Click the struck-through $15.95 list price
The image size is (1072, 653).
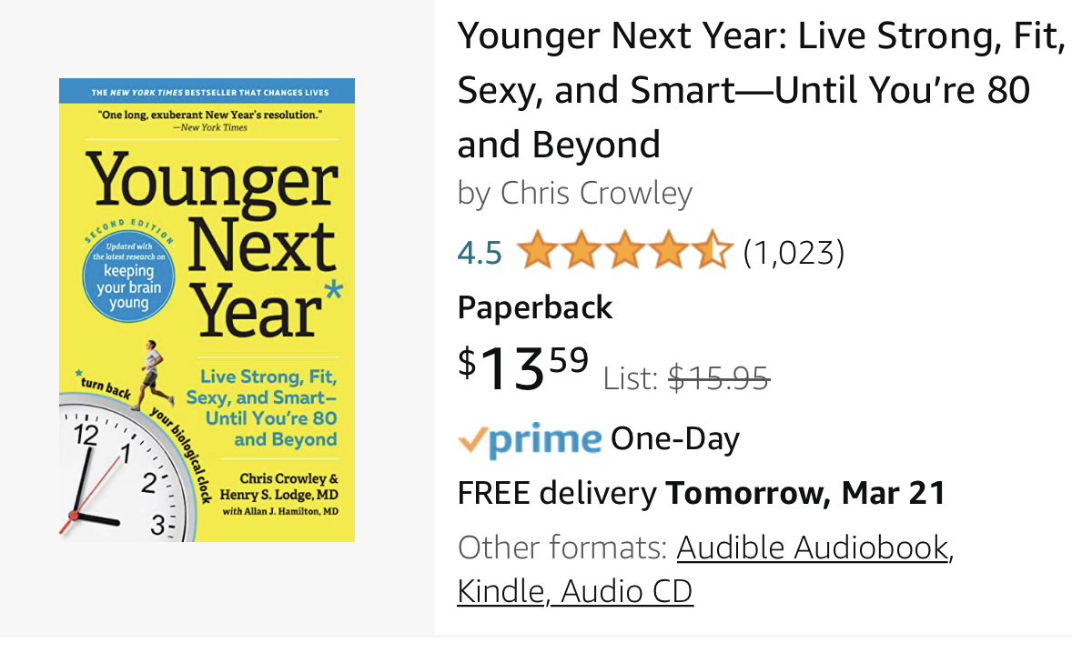pos(719,377)
